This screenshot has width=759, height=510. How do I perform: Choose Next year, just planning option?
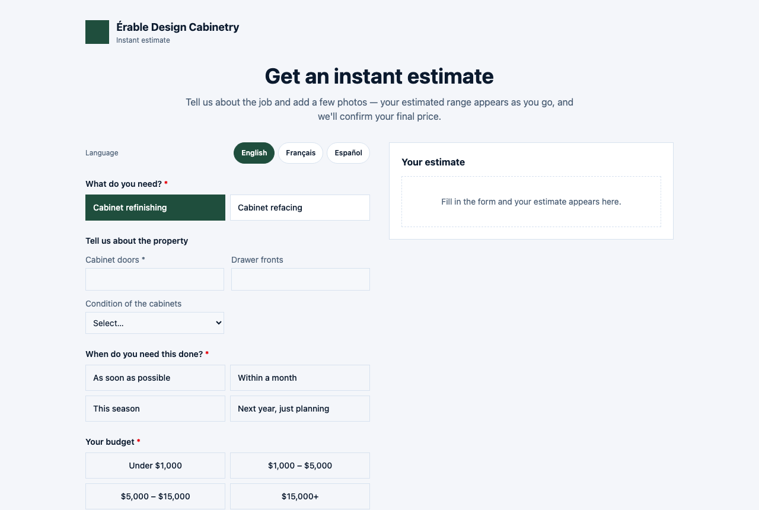pos(300,409)
